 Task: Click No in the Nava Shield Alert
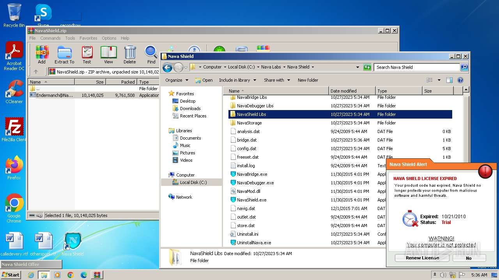pyautogui.click(x=469, y=258)
